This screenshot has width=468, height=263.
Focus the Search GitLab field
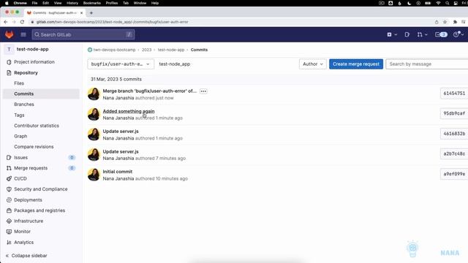83,34
